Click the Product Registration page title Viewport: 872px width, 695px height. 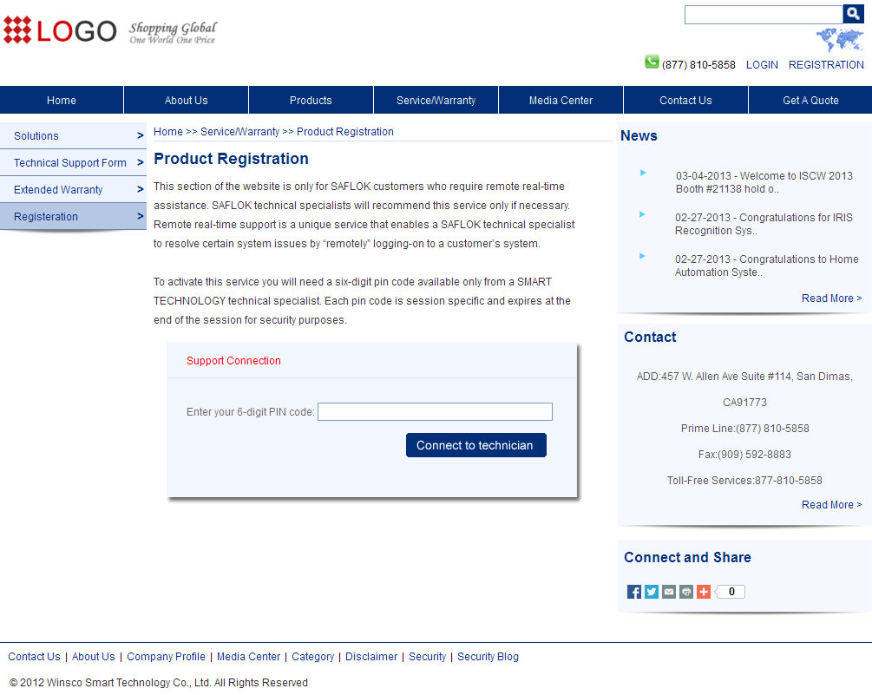click(x=231, y=159)
